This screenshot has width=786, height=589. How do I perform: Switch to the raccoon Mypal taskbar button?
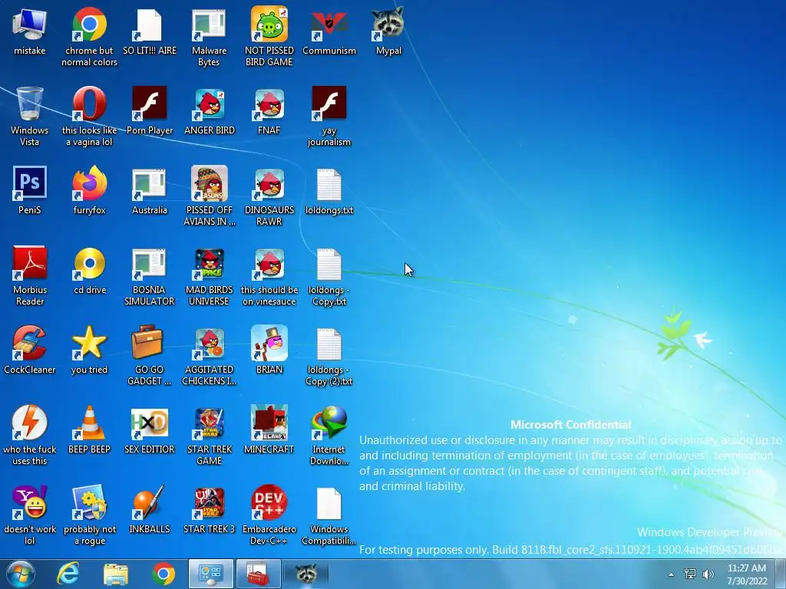click(305, 574)
